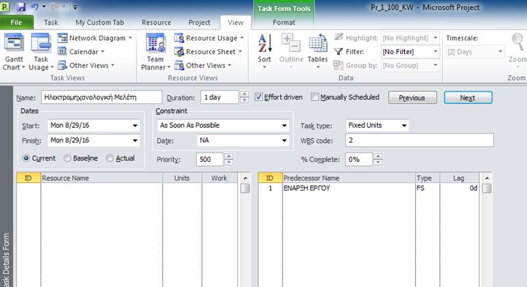Open the Finish date dropdown
Viewport: 527px width, 287px height.
pos(135,141)
